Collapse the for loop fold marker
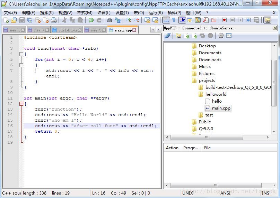 21,65
